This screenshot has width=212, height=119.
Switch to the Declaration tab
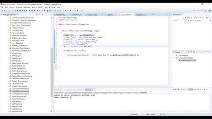tap(79, 90)
